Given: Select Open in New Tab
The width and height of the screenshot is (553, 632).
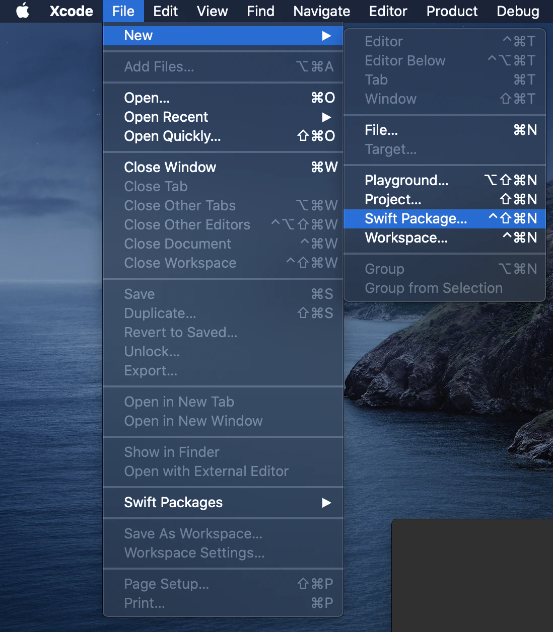Looking at the screenshot, I should [x=223, y=402].
